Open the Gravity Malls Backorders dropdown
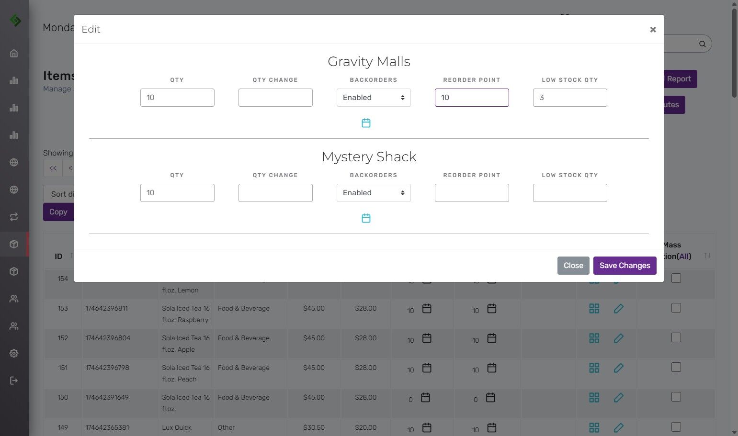The height and width of the screenshot is (436, 738). pos(374,98)
